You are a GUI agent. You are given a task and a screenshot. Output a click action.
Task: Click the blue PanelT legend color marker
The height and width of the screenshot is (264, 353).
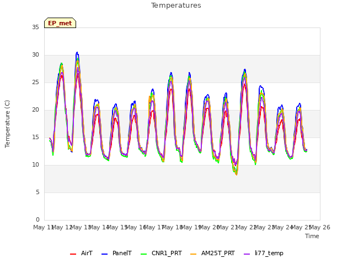pyautogui.click(x=105, y=254)
